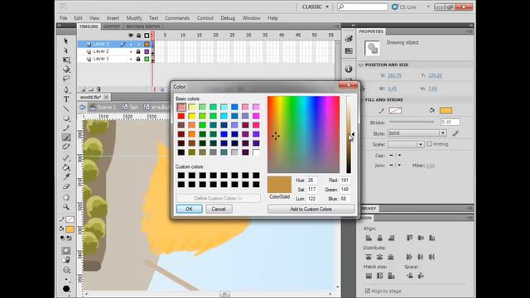
Task: Click the W width value link
Action: [392, 89]
